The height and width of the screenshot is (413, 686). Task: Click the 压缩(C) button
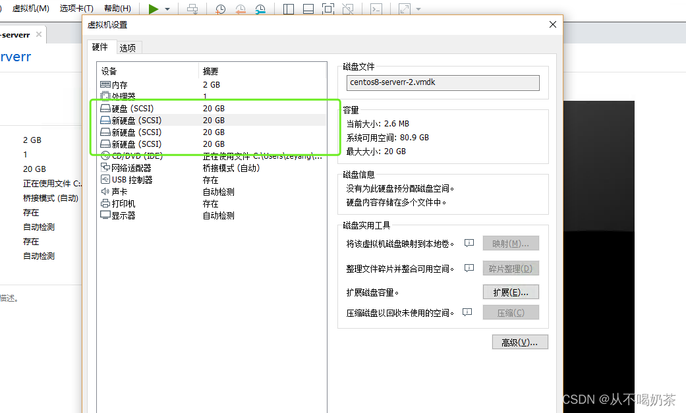(x=511, y=313)
